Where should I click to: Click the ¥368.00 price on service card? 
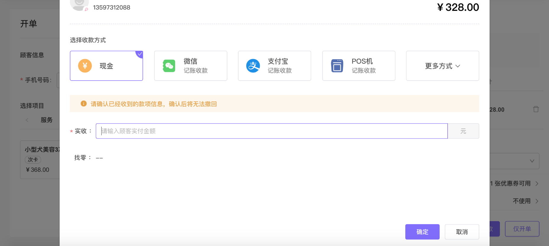click(38, 170)
